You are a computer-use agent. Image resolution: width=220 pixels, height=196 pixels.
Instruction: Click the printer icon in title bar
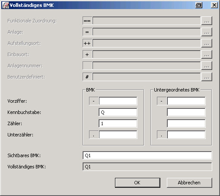(199, 5)
